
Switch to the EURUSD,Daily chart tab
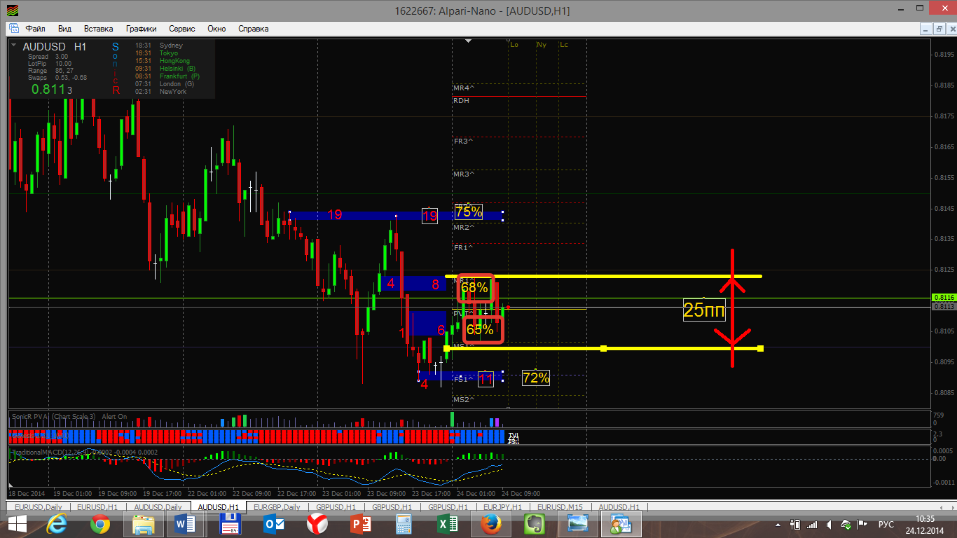[39, 506]
